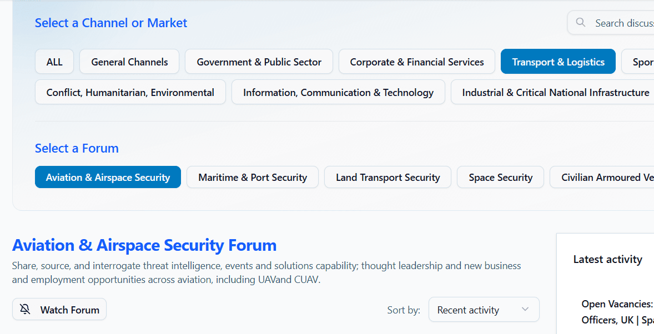Click the notification bell icon on Watch Forum
654x334 pixels.
(25, 309)
